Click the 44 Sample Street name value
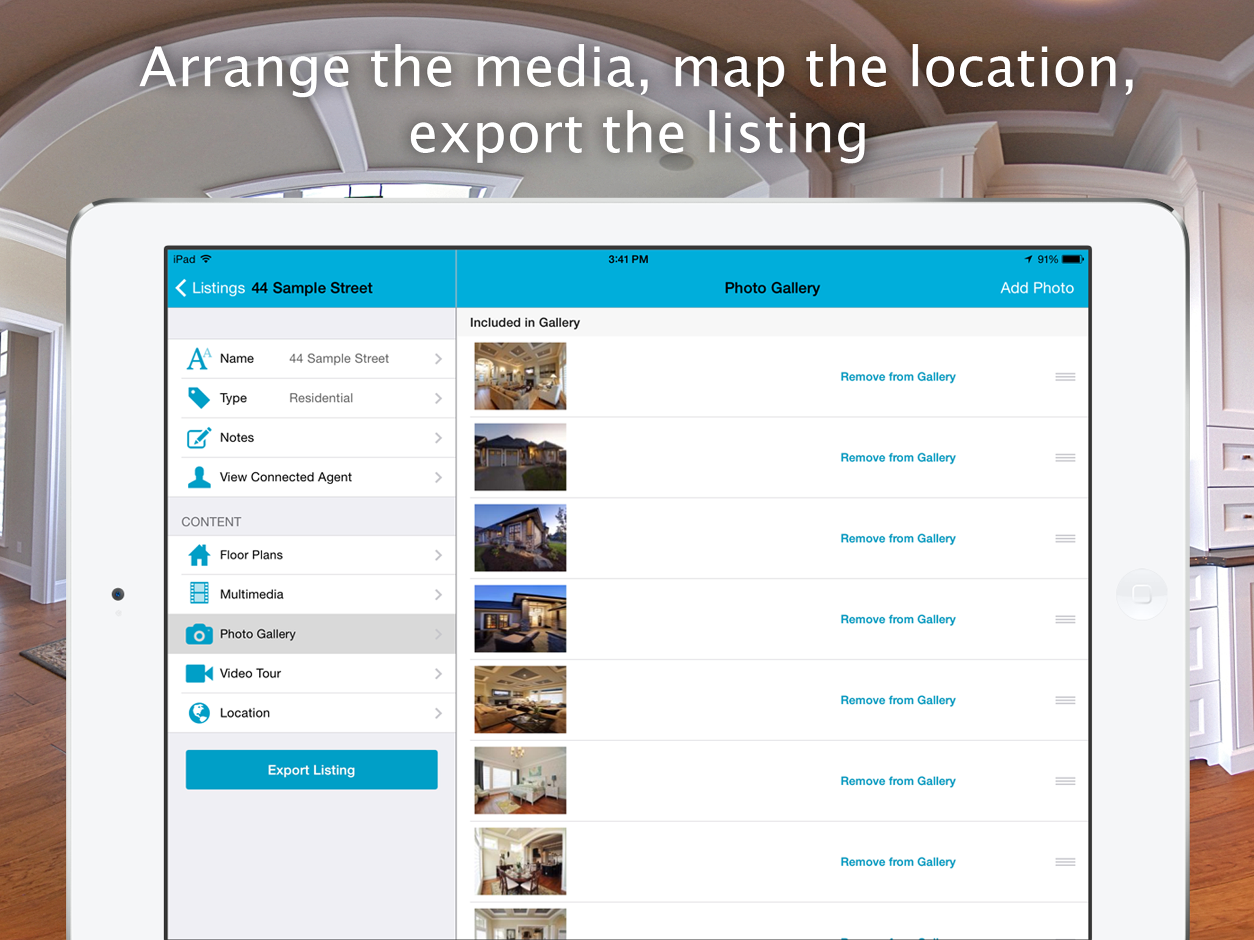 click(339, 359)
